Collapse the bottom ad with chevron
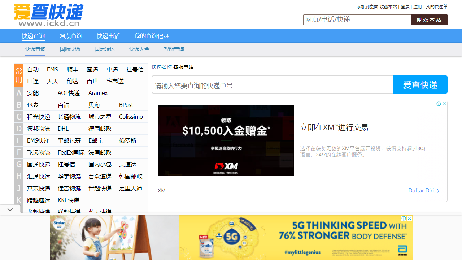462x260 pixels. (x=10, y=209)
